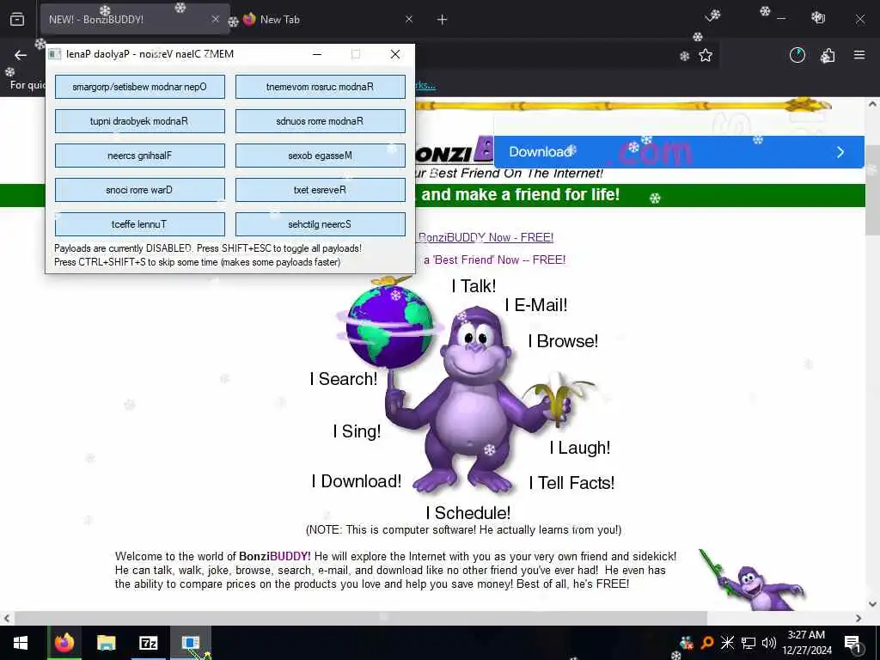Image resolution: width=880 pixels, height=660 pixels.
Task: Open the Firefox extensions puzzle icon
Action: 828,55
